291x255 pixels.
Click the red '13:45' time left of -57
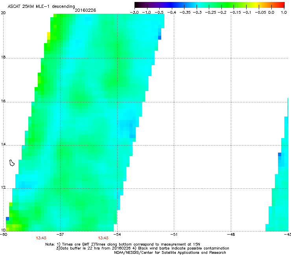[41, 238]
